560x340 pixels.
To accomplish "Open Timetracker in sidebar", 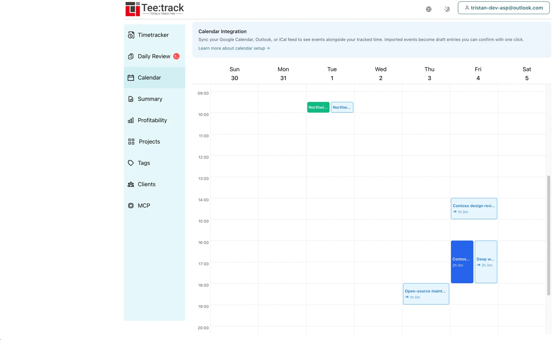I will click(155, 35).
